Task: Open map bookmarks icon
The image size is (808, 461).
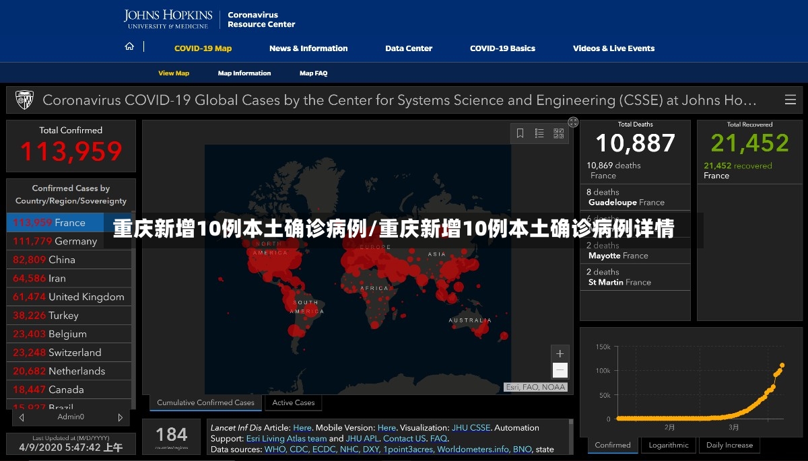Action: click(x=520, y=133)
